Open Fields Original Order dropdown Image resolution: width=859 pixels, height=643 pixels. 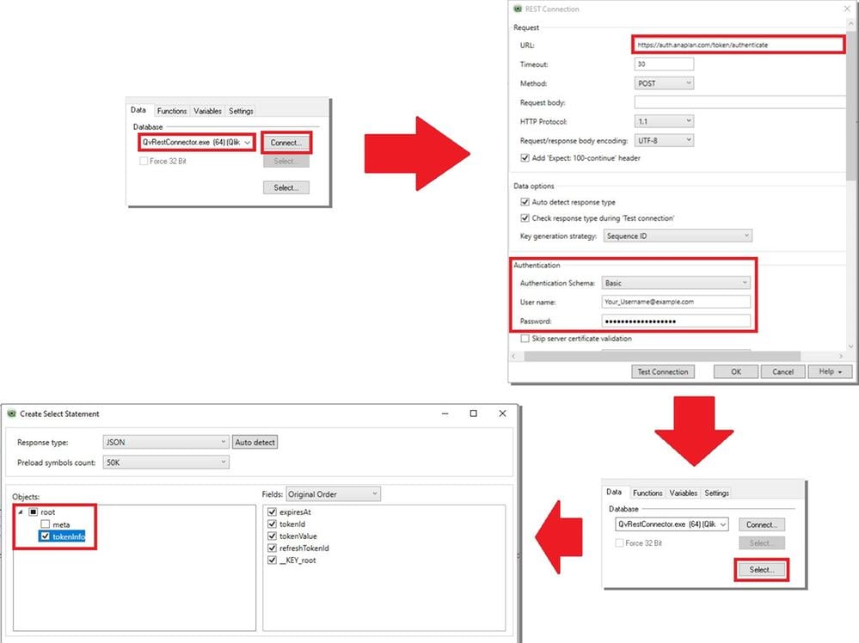tap(333, 494)
